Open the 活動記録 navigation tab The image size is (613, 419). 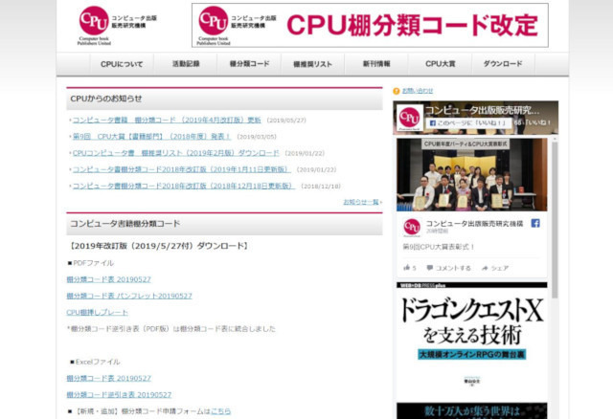coord(186,64)
